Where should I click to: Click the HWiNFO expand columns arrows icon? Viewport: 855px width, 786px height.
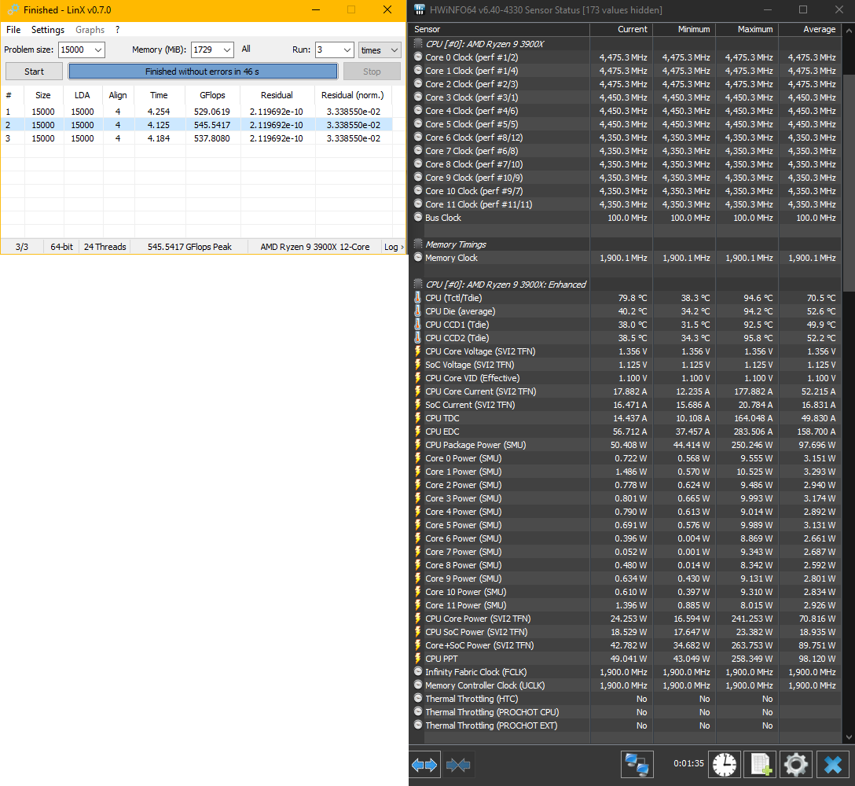tap(424, 765)
